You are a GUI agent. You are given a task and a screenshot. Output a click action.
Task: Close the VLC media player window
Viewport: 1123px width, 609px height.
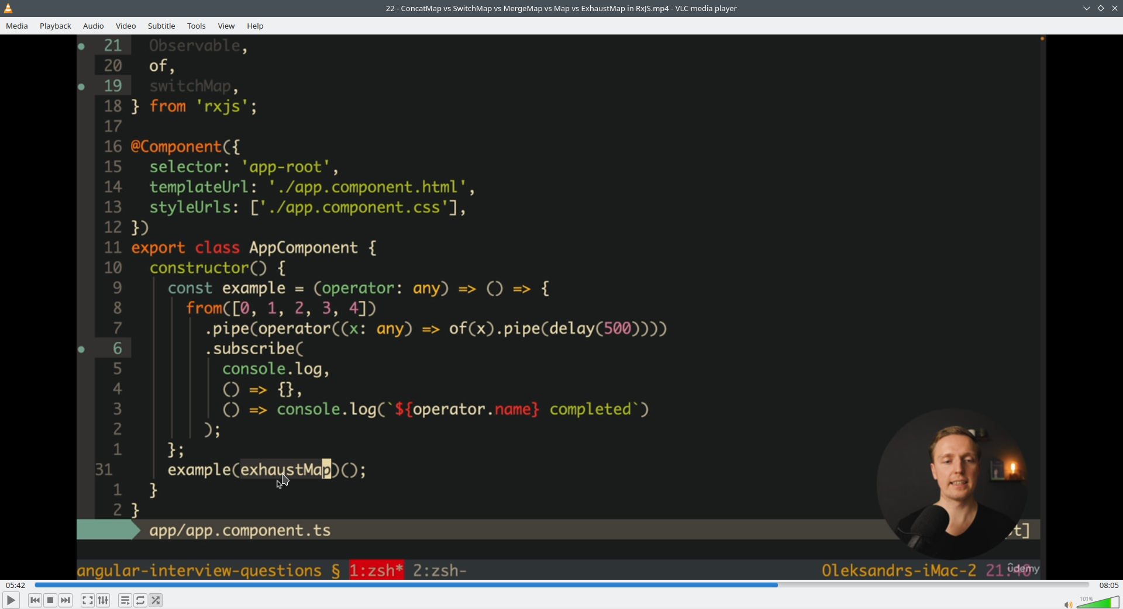point(1115,8)
